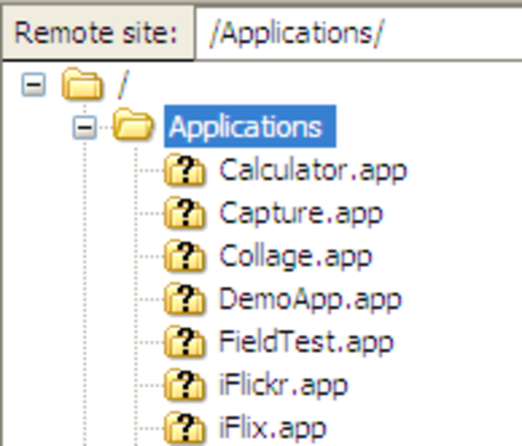The image size is (522, 446).
Task: Click the question-mark folder icon beside DemoApp.app
Action: 185,298
